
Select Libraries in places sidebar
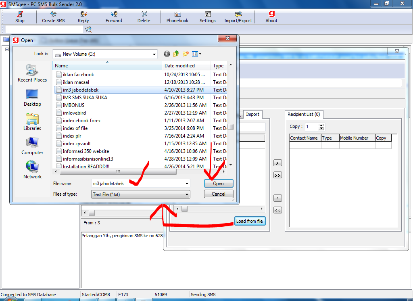(x=32, y=122)
